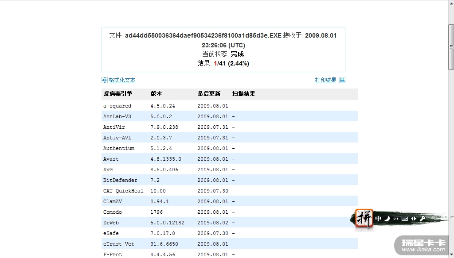
Task: Click the icon beside 格式化文本
Action: tap(105, 80)
